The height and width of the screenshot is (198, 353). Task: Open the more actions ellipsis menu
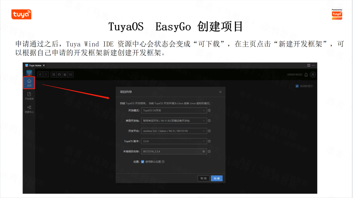313,65
